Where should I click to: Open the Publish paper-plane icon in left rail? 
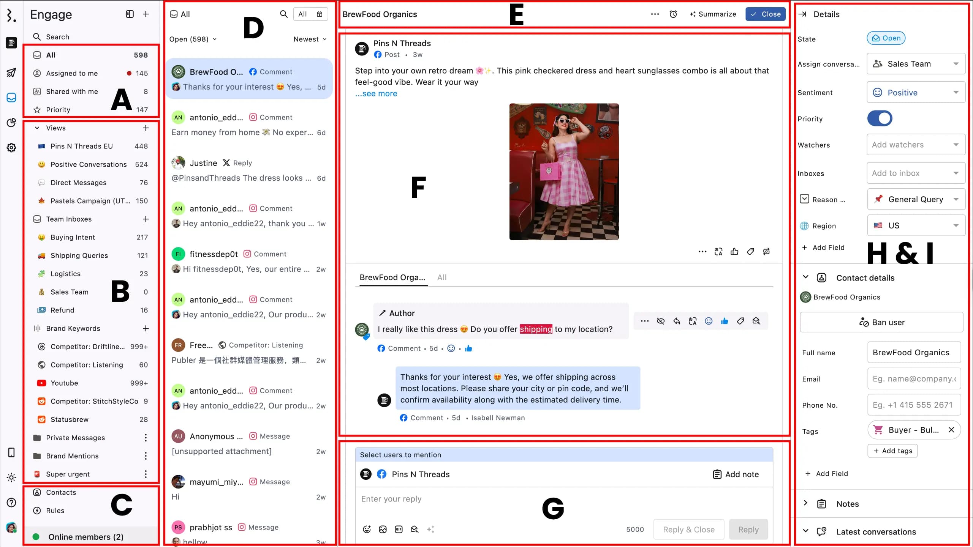[11, 72]
